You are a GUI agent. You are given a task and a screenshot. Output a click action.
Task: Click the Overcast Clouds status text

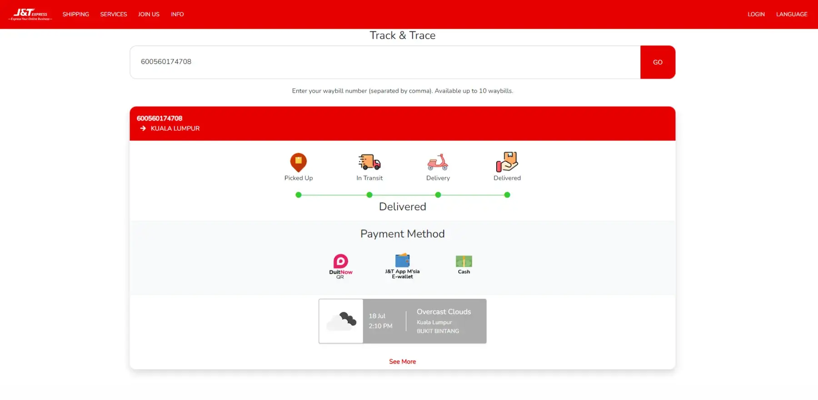click(x=444, y=312)
